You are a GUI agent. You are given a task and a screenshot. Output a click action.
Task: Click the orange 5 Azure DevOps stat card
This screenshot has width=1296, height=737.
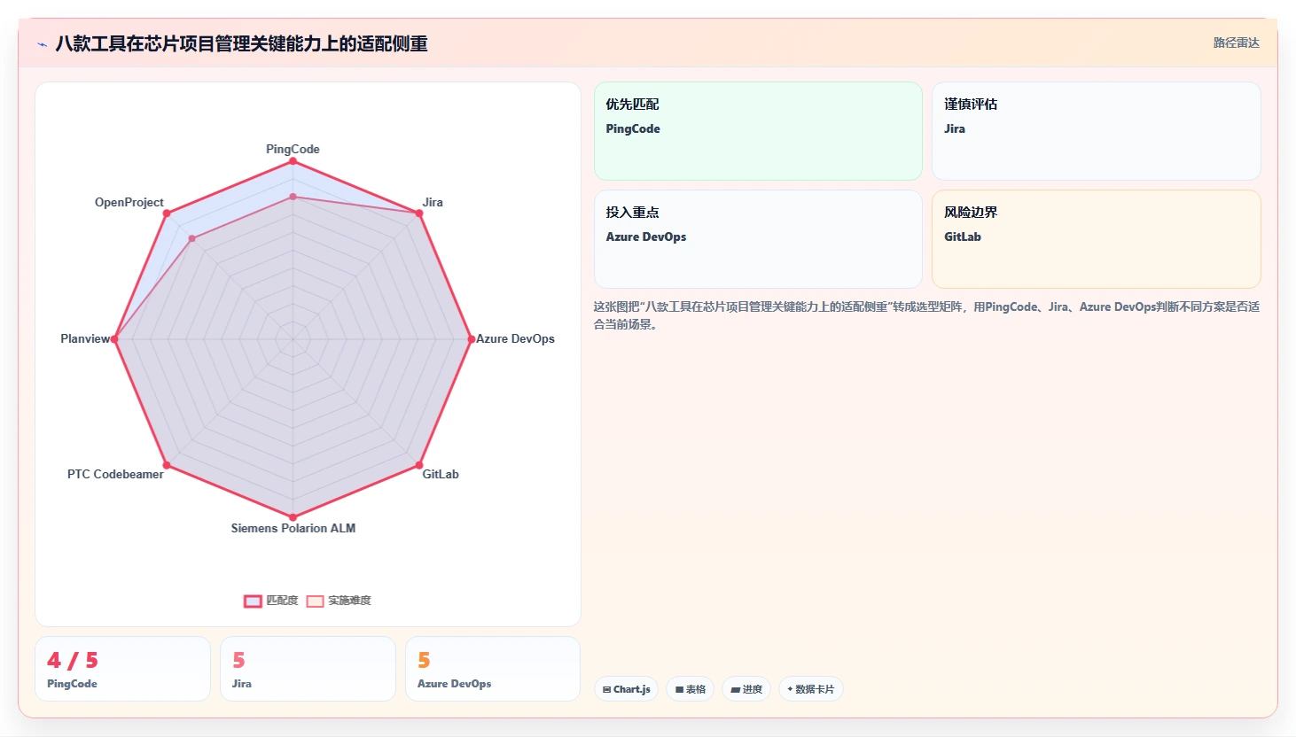click(x=493, y=669)
